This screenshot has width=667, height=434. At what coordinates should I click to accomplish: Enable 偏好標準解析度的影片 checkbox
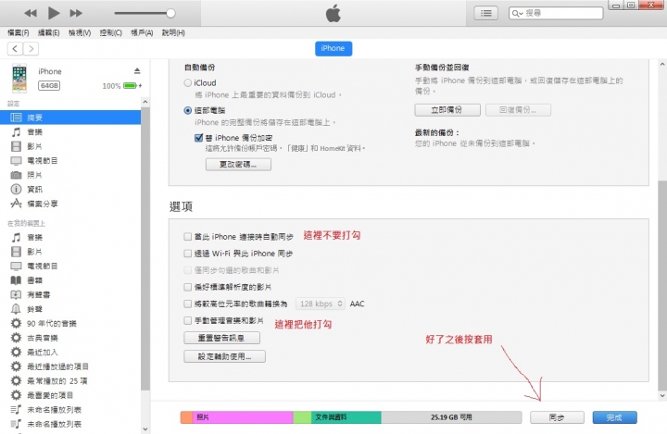(187, 287)
